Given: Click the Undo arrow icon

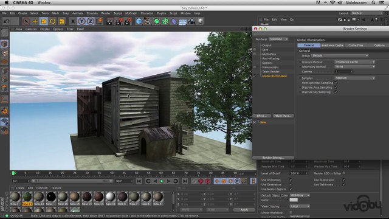Looking at the screenshot, I should tap(7, 21).
